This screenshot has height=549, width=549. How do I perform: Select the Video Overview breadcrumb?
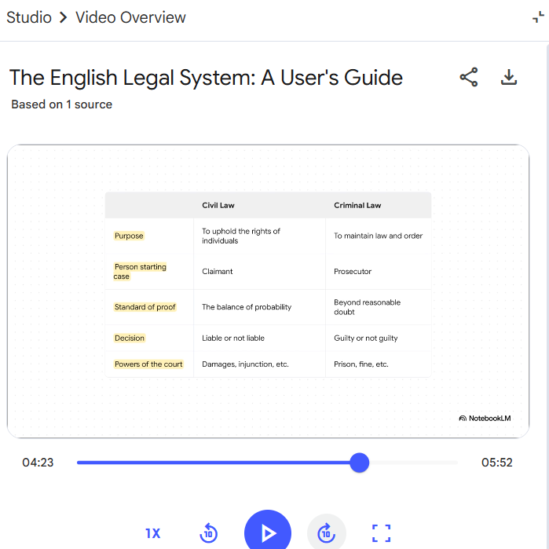(130, 17)
